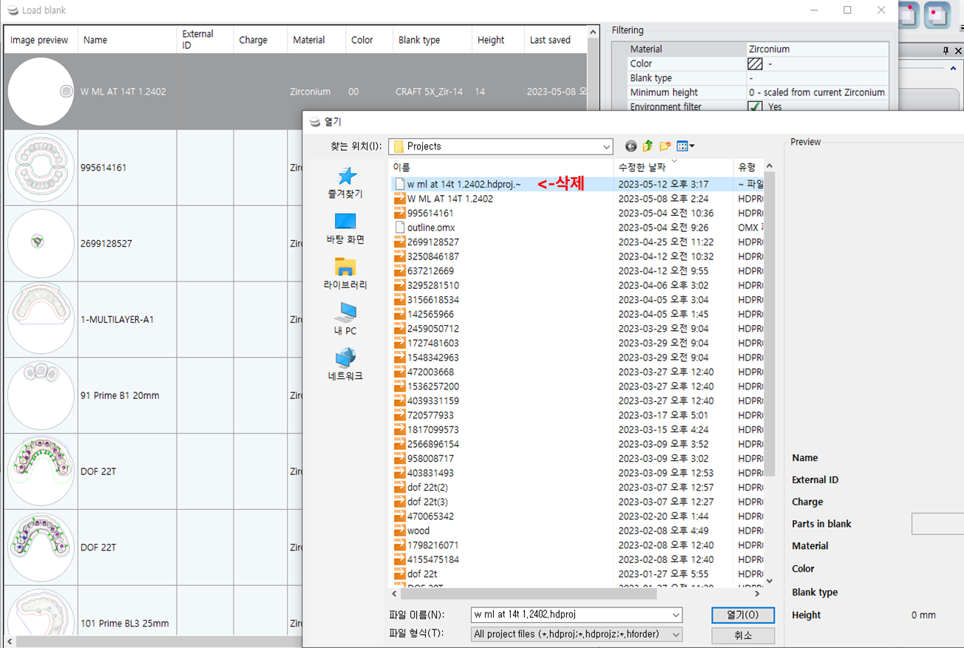Screen dimensions: 964x648
Task: Click the Color filter hatched swatch
Action: (755, 64)
